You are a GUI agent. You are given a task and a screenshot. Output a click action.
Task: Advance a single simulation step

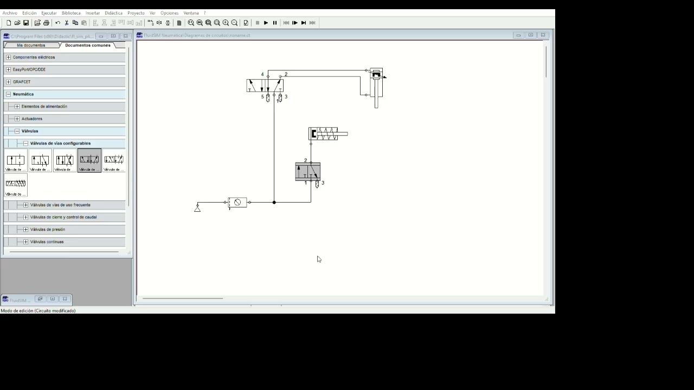pos(294,23)
